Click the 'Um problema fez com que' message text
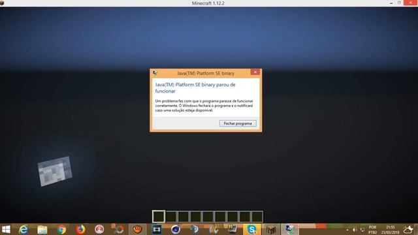Screen dimensions: 418x235 click(x=204, y=106)
